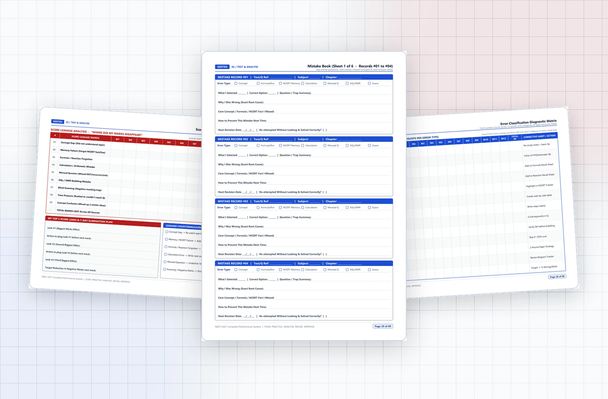Screen dimensions: 608x399
Task: Click 'Page 39 of 89' on center page
Action: (383, 326)
